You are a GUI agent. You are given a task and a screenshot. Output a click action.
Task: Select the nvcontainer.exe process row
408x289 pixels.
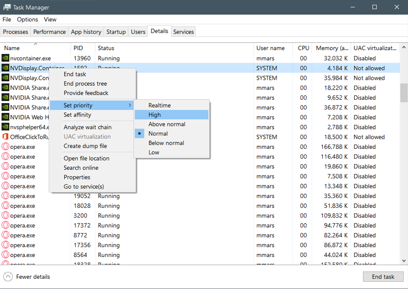(200, 58)
